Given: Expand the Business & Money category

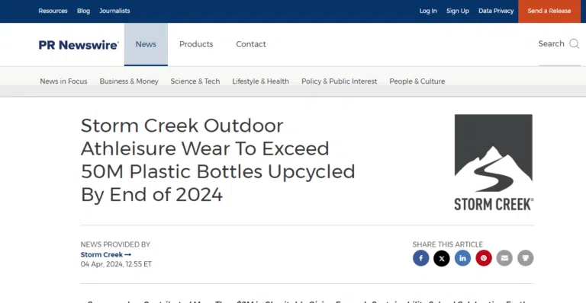Looking at the screenshot, I should point(129,81).
